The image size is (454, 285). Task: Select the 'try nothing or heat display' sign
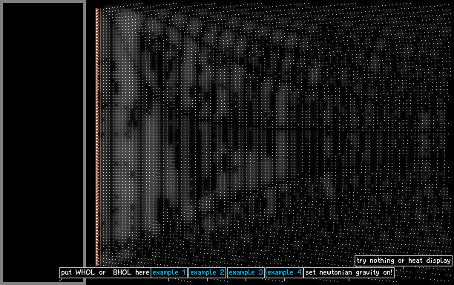pyautogui.click(x=404, y=261)
